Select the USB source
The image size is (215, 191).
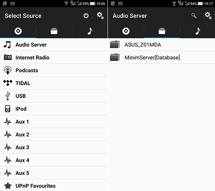[54, 96]
